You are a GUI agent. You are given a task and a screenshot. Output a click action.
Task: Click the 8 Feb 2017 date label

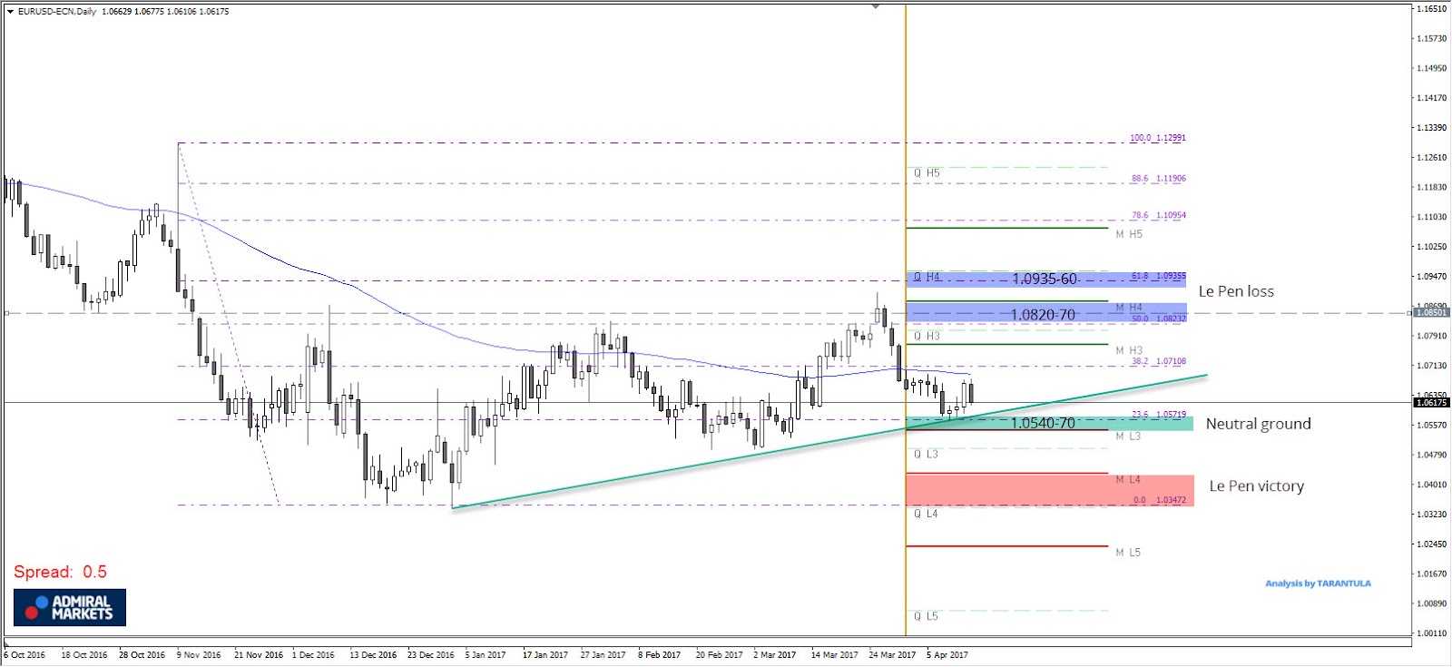pos(659,654)
